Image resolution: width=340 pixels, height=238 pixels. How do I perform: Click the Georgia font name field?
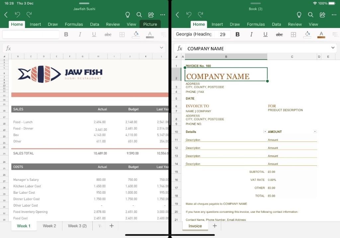pyautogui.click(x=194, y=34)
